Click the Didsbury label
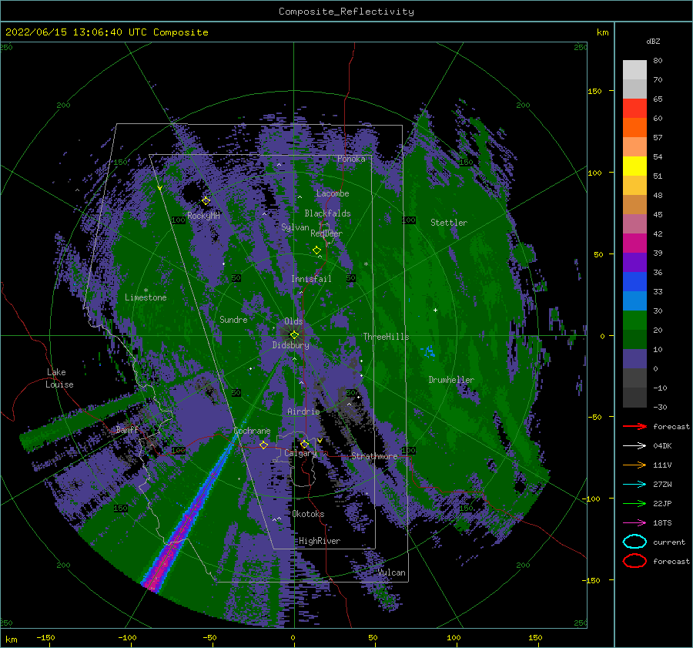Image resolution: width=693 pixels, height=648 pixels. pos(291,345)
